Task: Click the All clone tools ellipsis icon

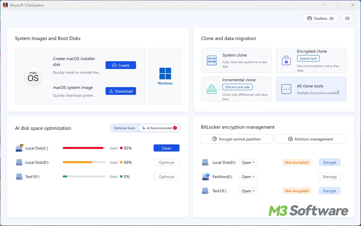Action: [x=286, y=89]
